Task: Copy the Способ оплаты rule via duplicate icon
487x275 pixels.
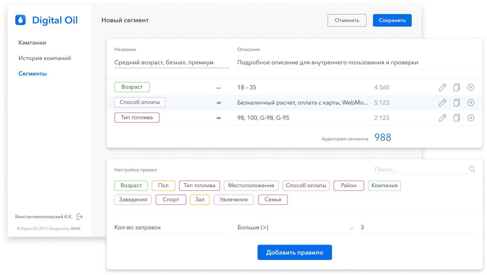Action: 457,103
